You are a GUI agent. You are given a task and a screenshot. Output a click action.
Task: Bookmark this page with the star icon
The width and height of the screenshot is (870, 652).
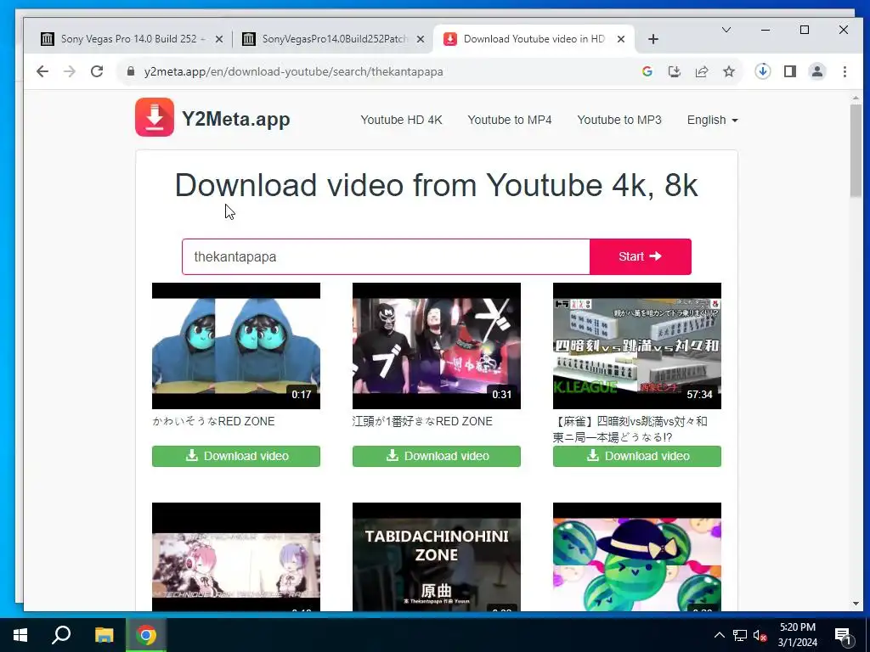pos(729,71)
